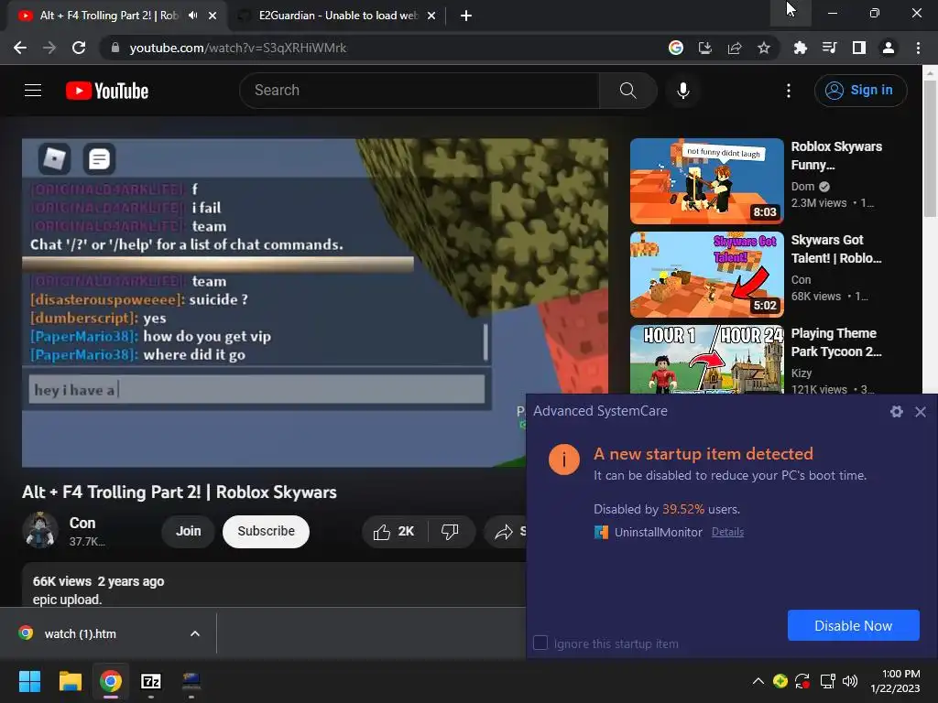Focus the YouTube Search field
This screenshot has height=703, width=938.
(420, 91)
